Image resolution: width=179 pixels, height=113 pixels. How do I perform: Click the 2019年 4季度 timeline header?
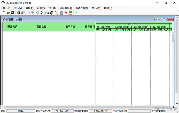[x=160, y=27]
